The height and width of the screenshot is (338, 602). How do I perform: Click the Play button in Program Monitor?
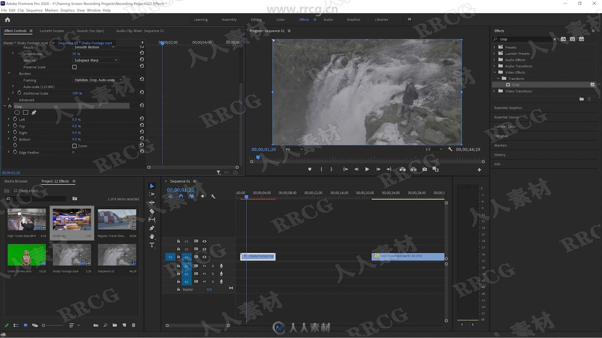[x=366, y=169]
